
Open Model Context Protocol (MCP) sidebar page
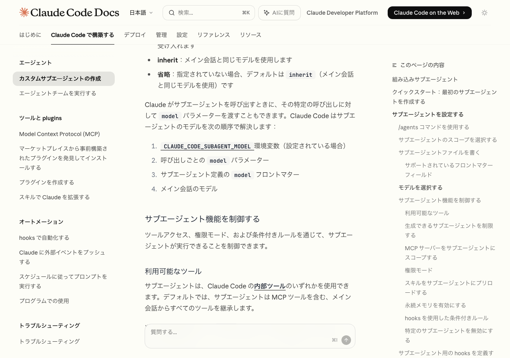pyautogui.click(x=59, y=134)
